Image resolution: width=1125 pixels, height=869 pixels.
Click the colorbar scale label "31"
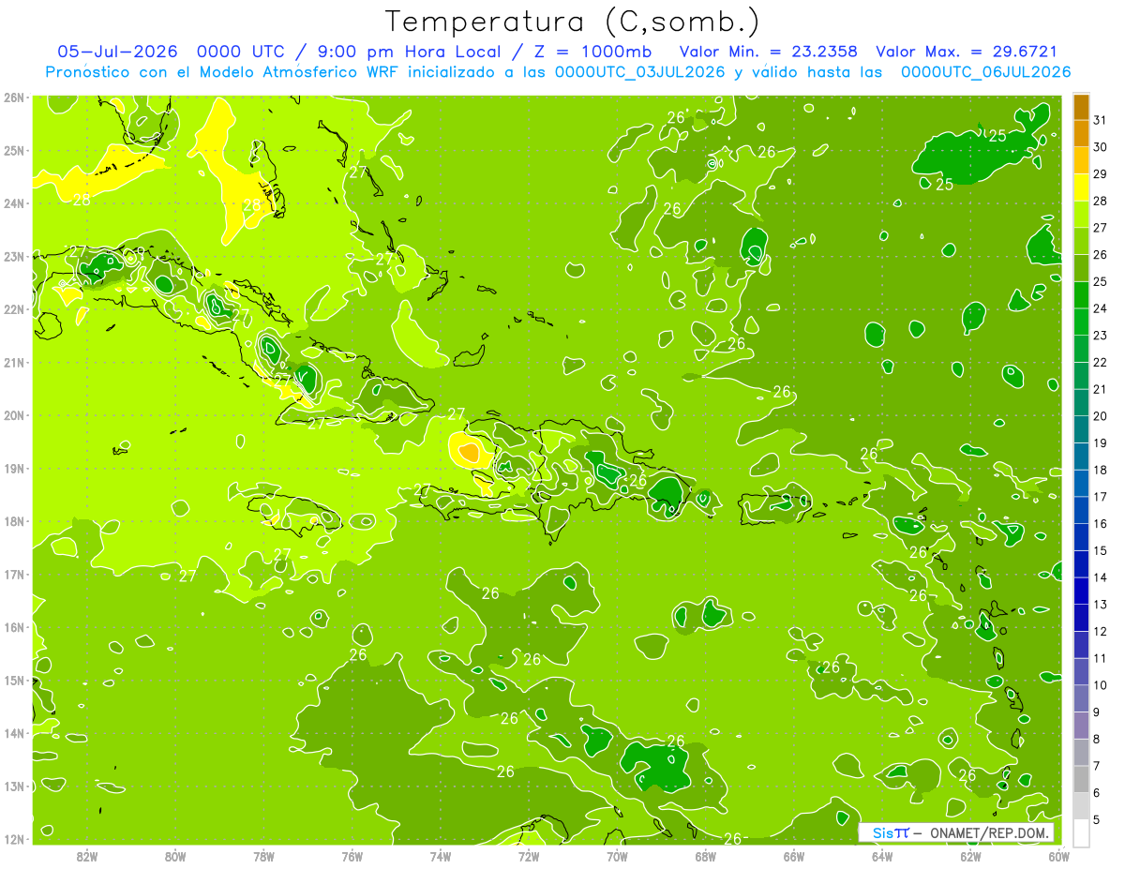1100,120
